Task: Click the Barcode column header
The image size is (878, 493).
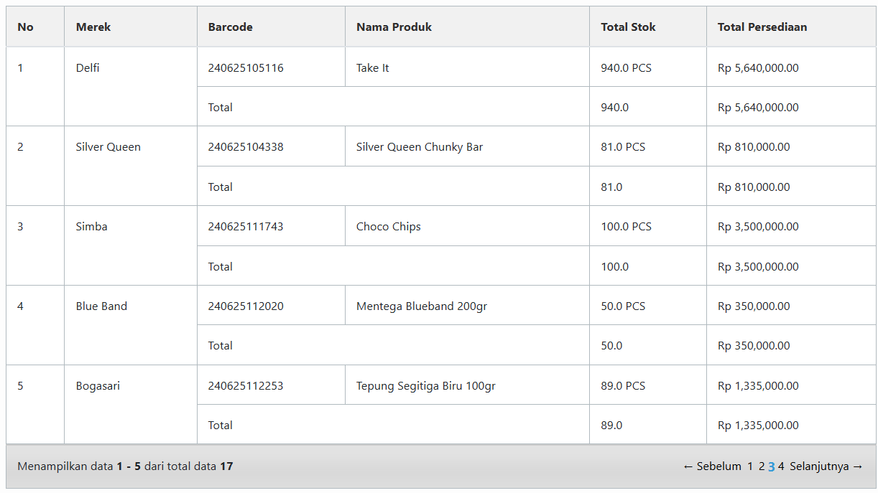Action: [231, 27]
